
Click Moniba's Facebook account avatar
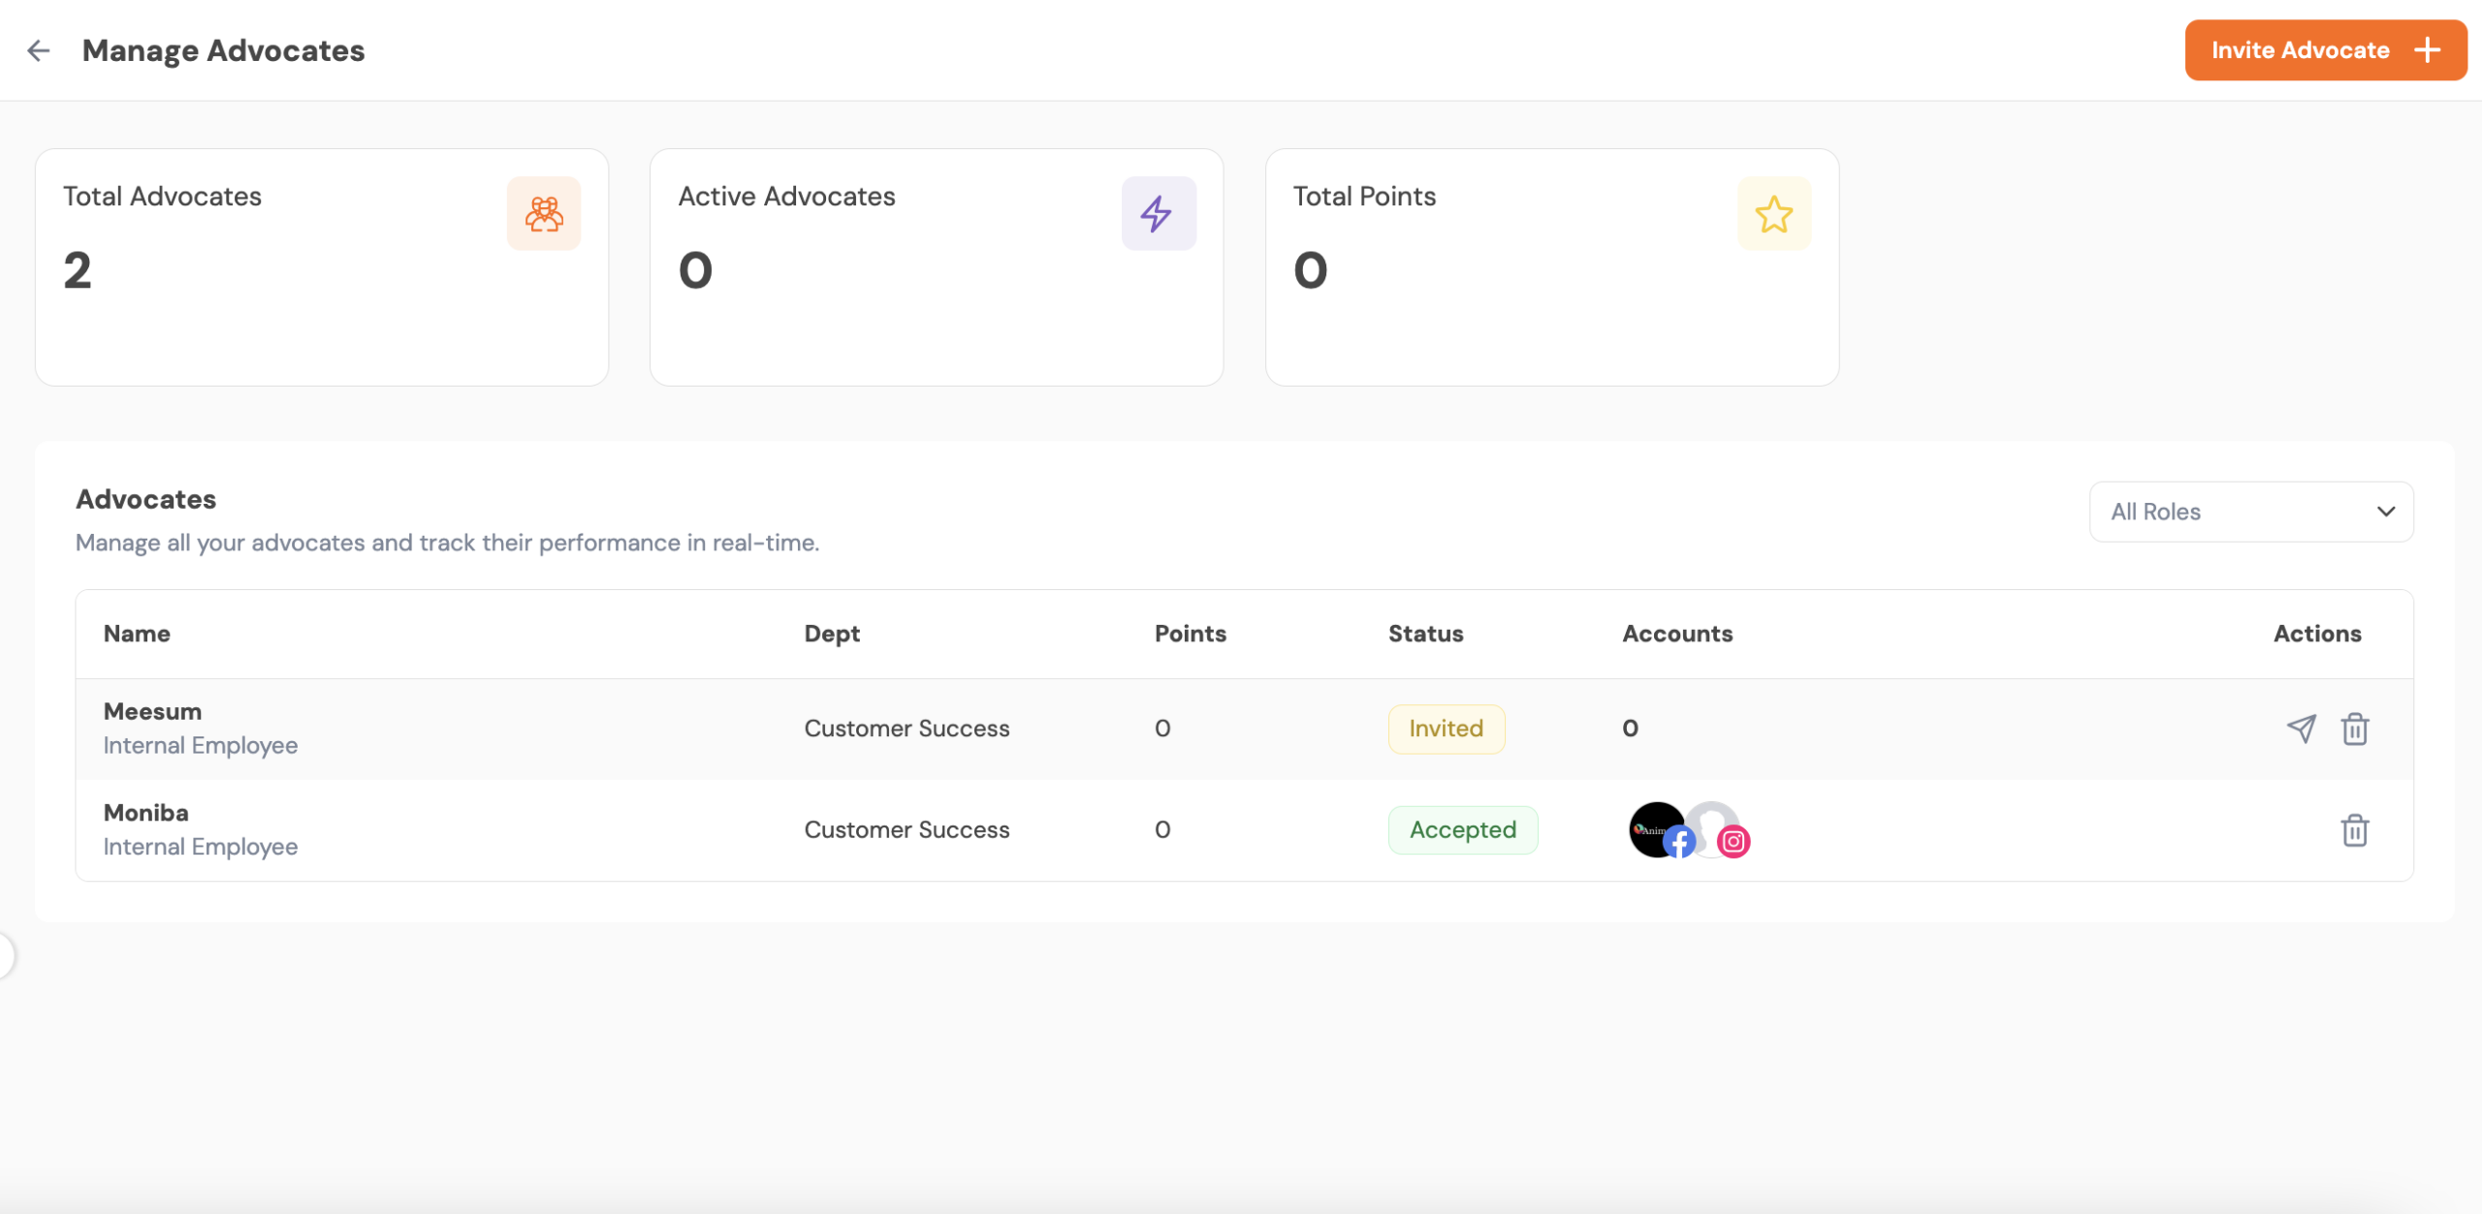click(x=1656, y=829)
